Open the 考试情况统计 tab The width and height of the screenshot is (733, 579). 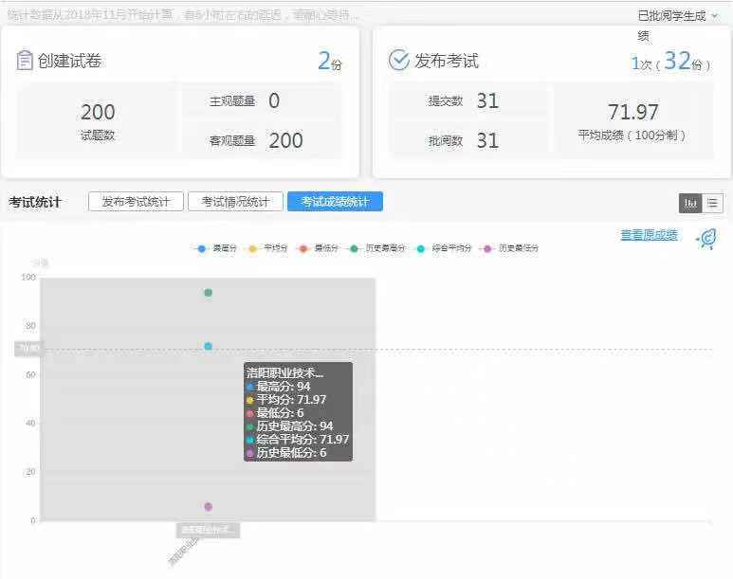coord(235,202)
